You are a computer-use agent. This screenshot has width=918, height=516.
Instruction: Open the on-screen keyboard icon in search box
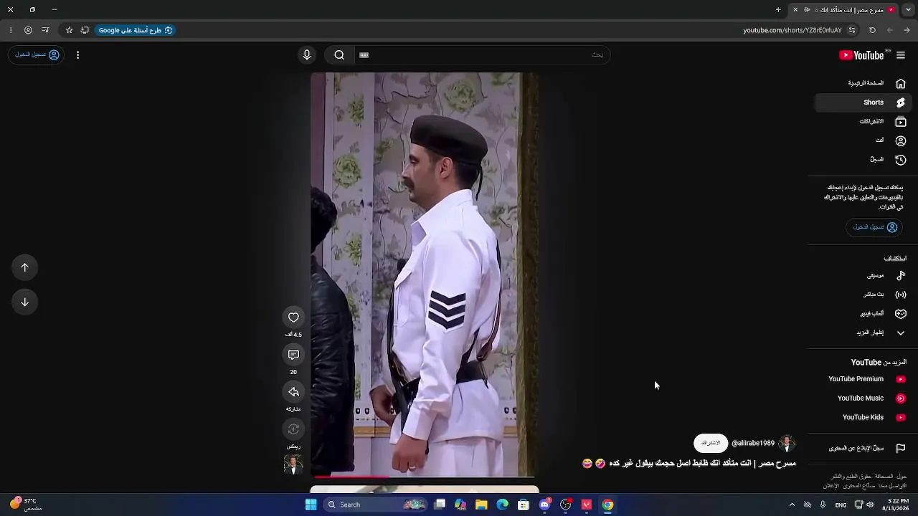point(364,55)
